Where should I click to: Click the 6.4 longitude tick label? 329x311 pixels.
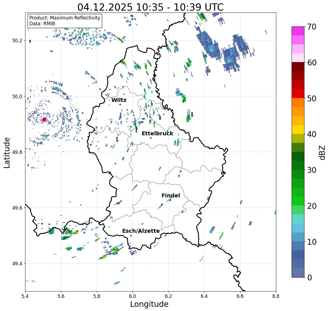[204, 296]
